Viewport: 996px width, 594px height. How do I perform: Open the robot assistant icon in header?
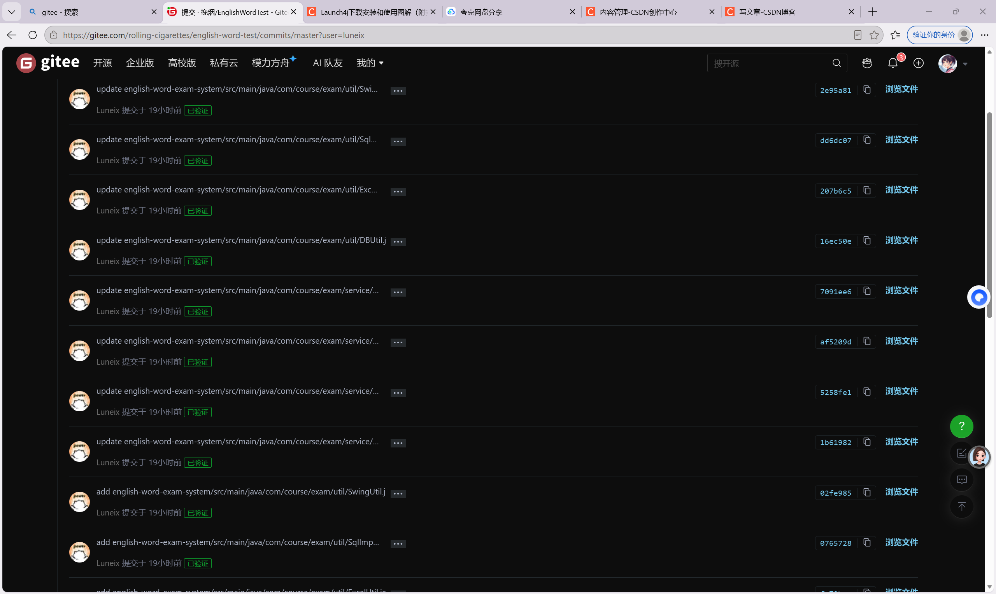[x=867, y=63]
